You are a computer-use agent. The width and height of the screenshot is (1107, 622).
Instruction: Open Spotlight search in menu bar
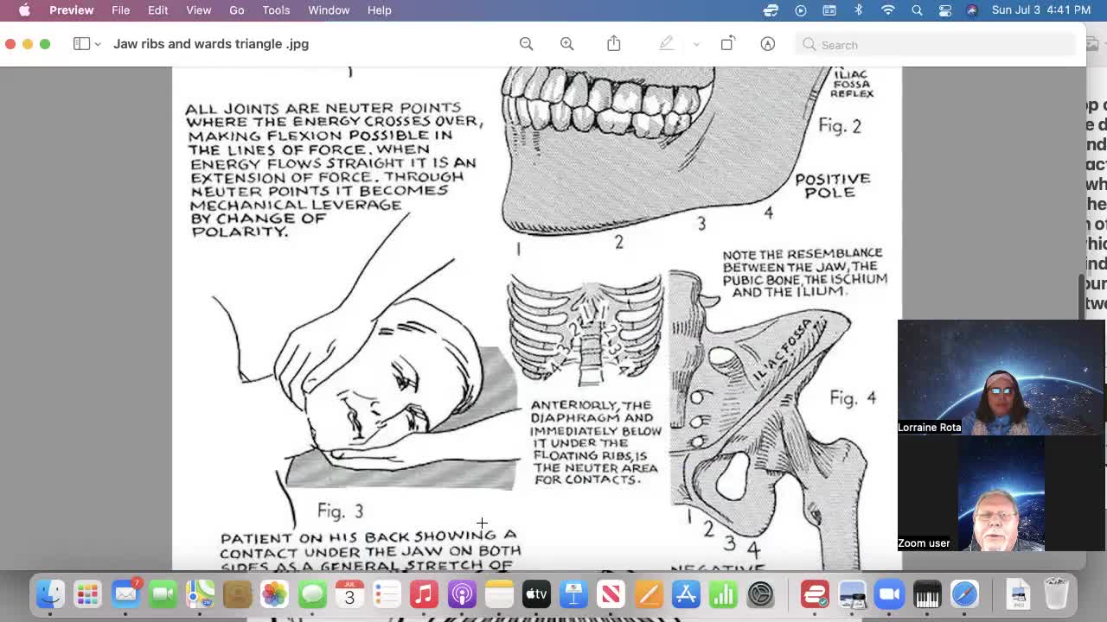917,10
